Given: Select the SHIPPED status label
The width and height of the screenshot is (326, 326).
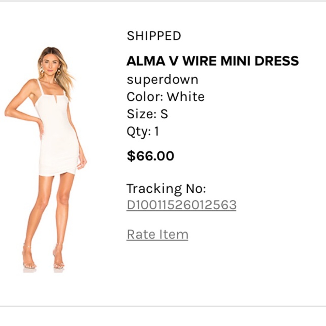Looking at the screenshot, I should (x=154, y=36).
